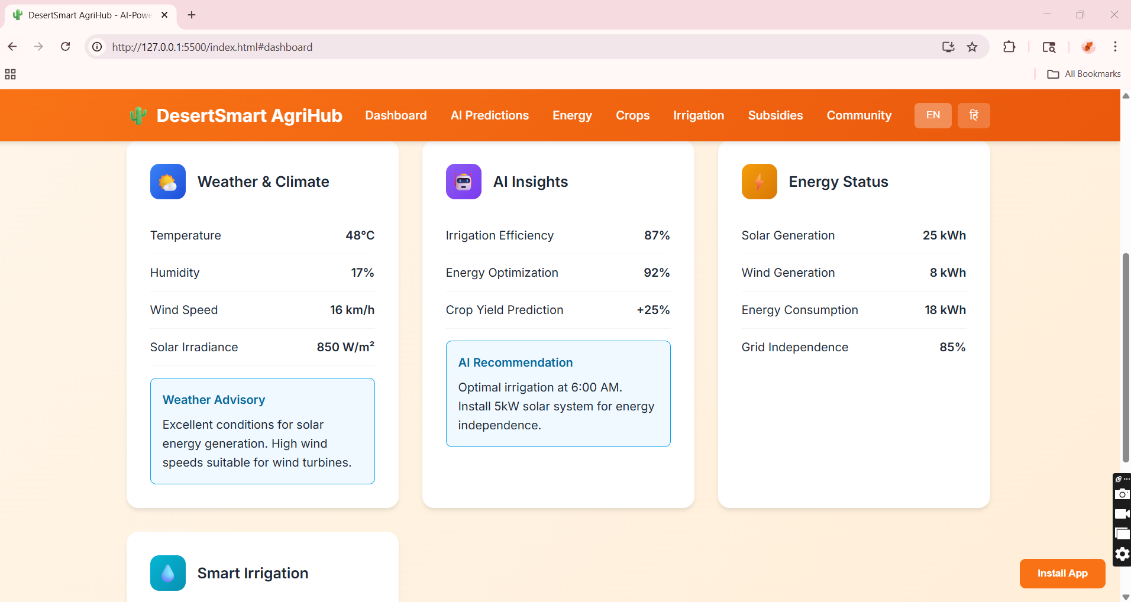
Task: Click the Energy Consumption value 18 kWh
Action: point(945,310)
